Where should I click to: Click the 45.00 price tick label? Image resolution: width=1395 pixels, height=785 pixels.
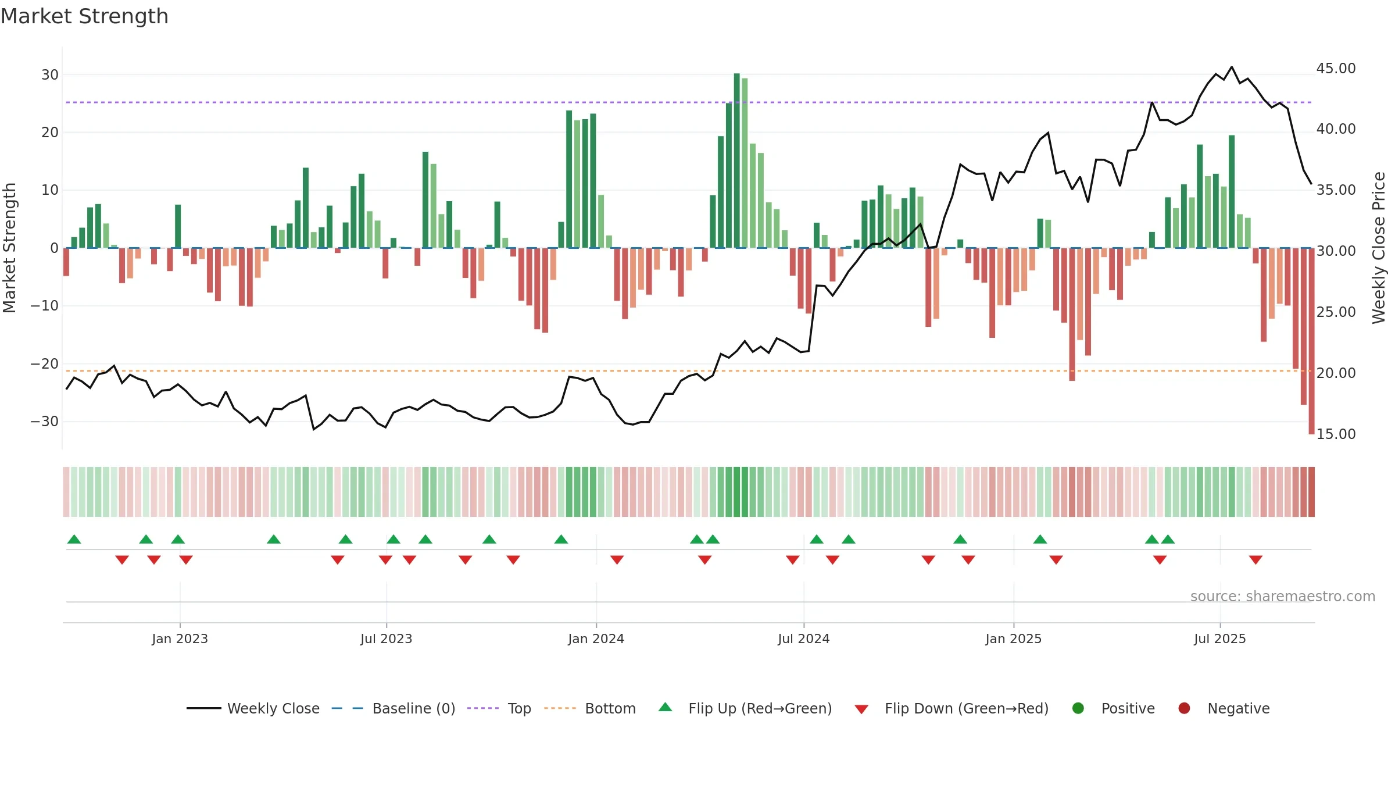[1336, 68]
